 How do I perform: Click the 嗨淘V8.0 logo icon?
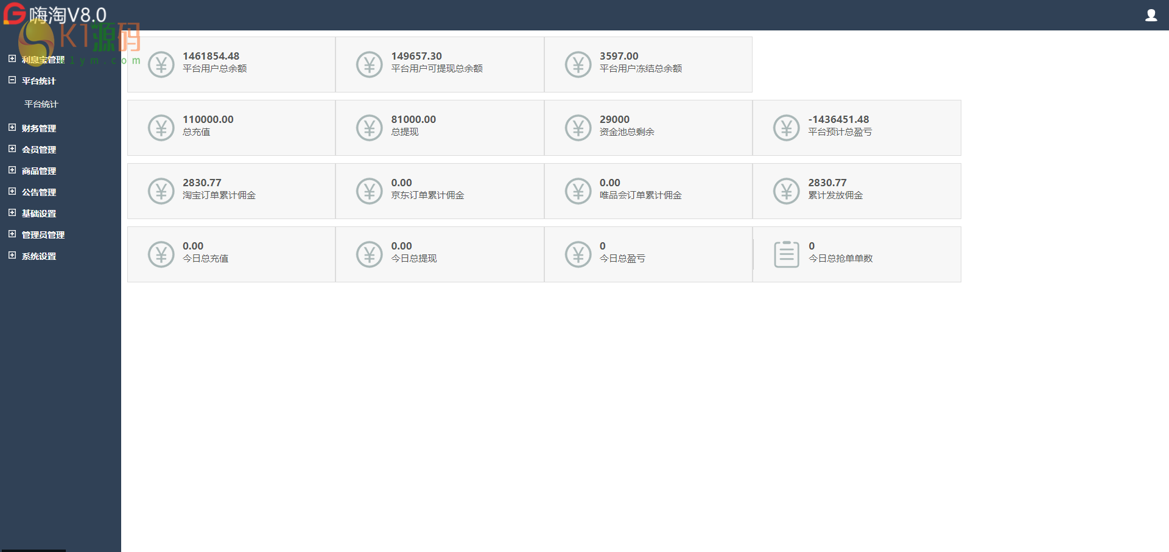click(15, 13)
